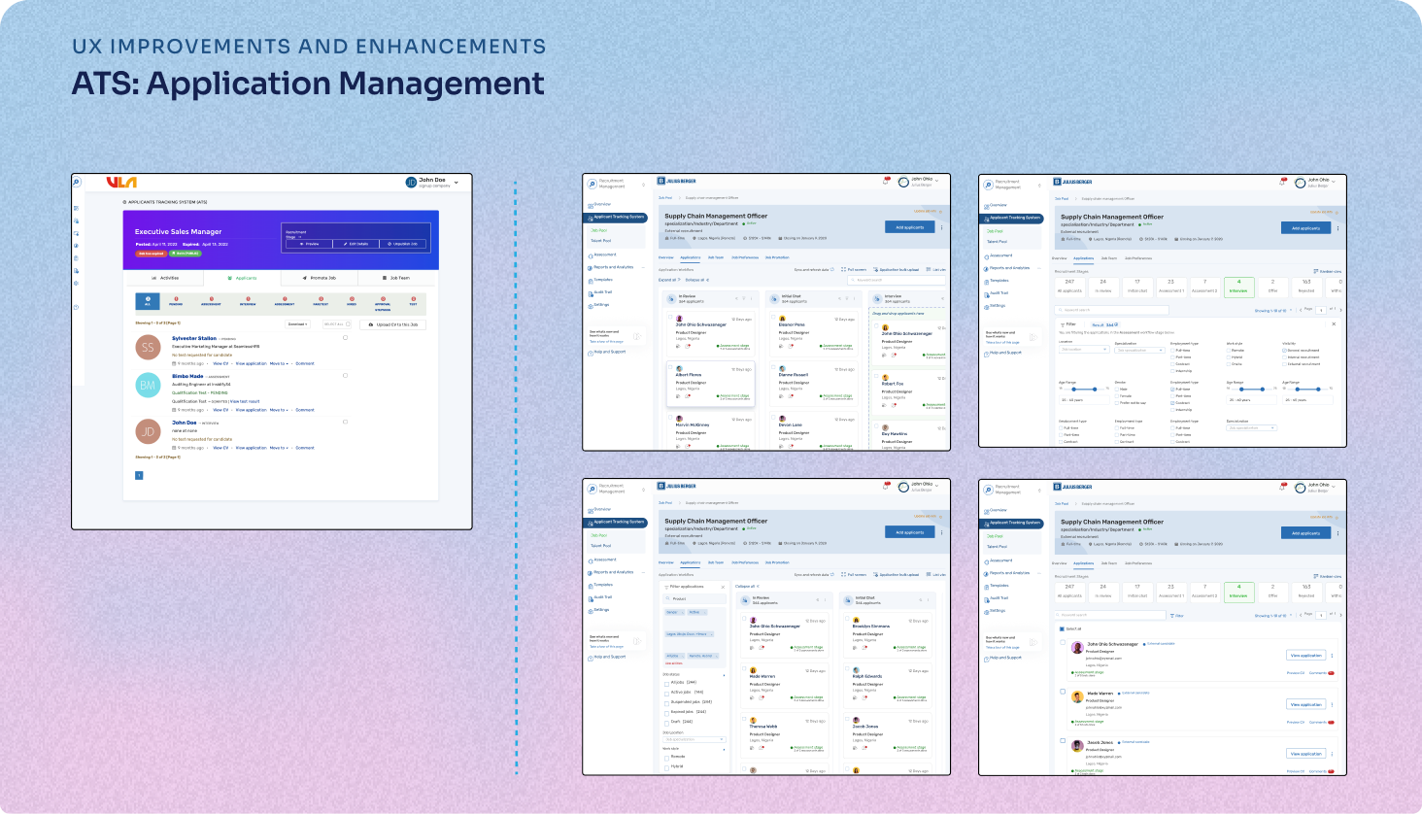This screenshot has width=1422, height=814.
Task: Click View test result link for Bimbo Made
Action: click(245, 401)
